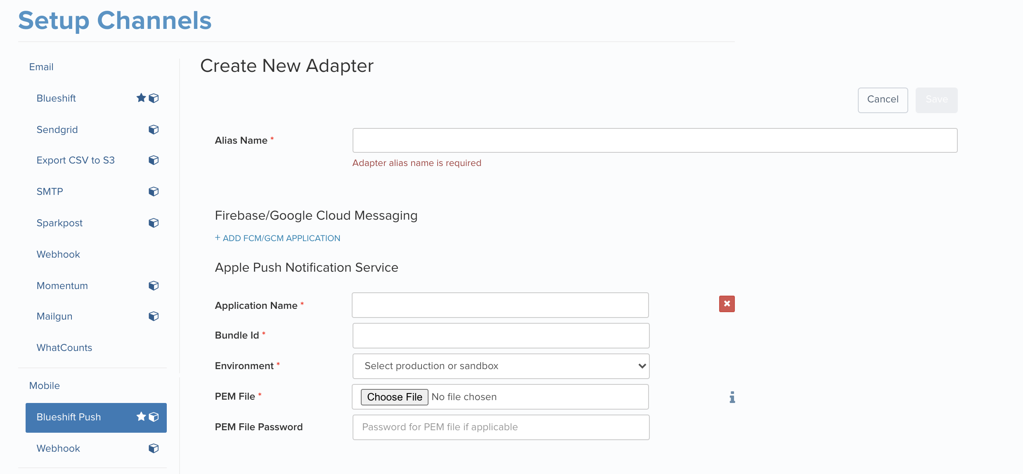This screenshot has width=1023, height=474.
Task: Click the cube icon next to Sparkpost
Action: (154, 223)
